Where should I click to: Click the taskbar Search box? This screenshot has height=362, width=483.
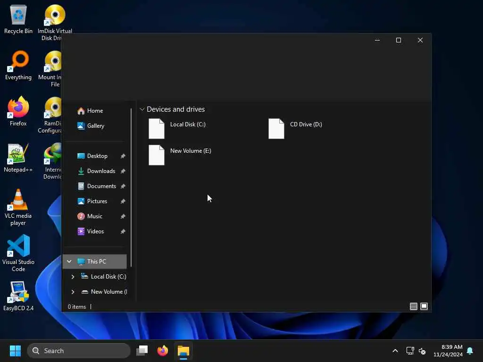tap(79, 351)
